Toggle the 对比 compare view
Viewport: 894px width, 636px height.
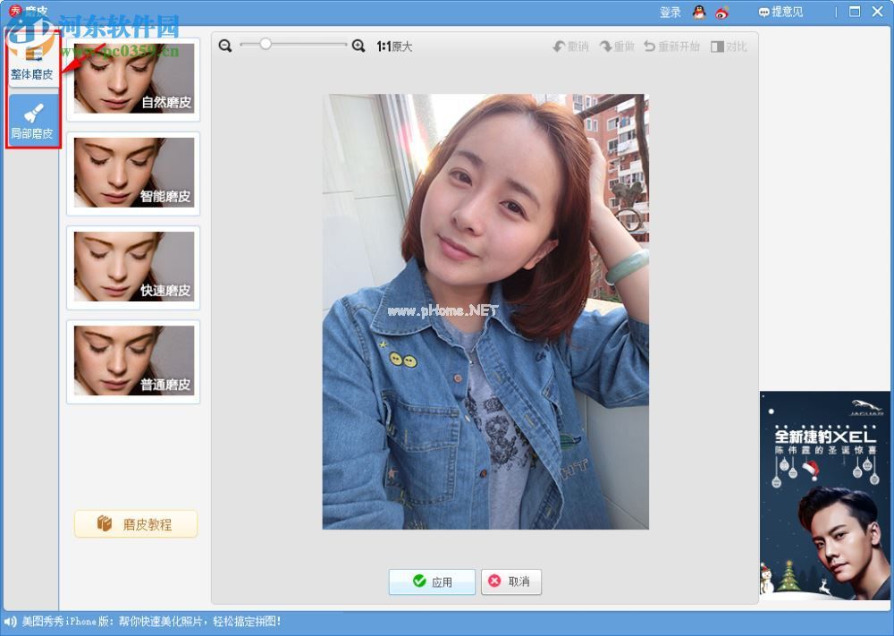point(717,47)
